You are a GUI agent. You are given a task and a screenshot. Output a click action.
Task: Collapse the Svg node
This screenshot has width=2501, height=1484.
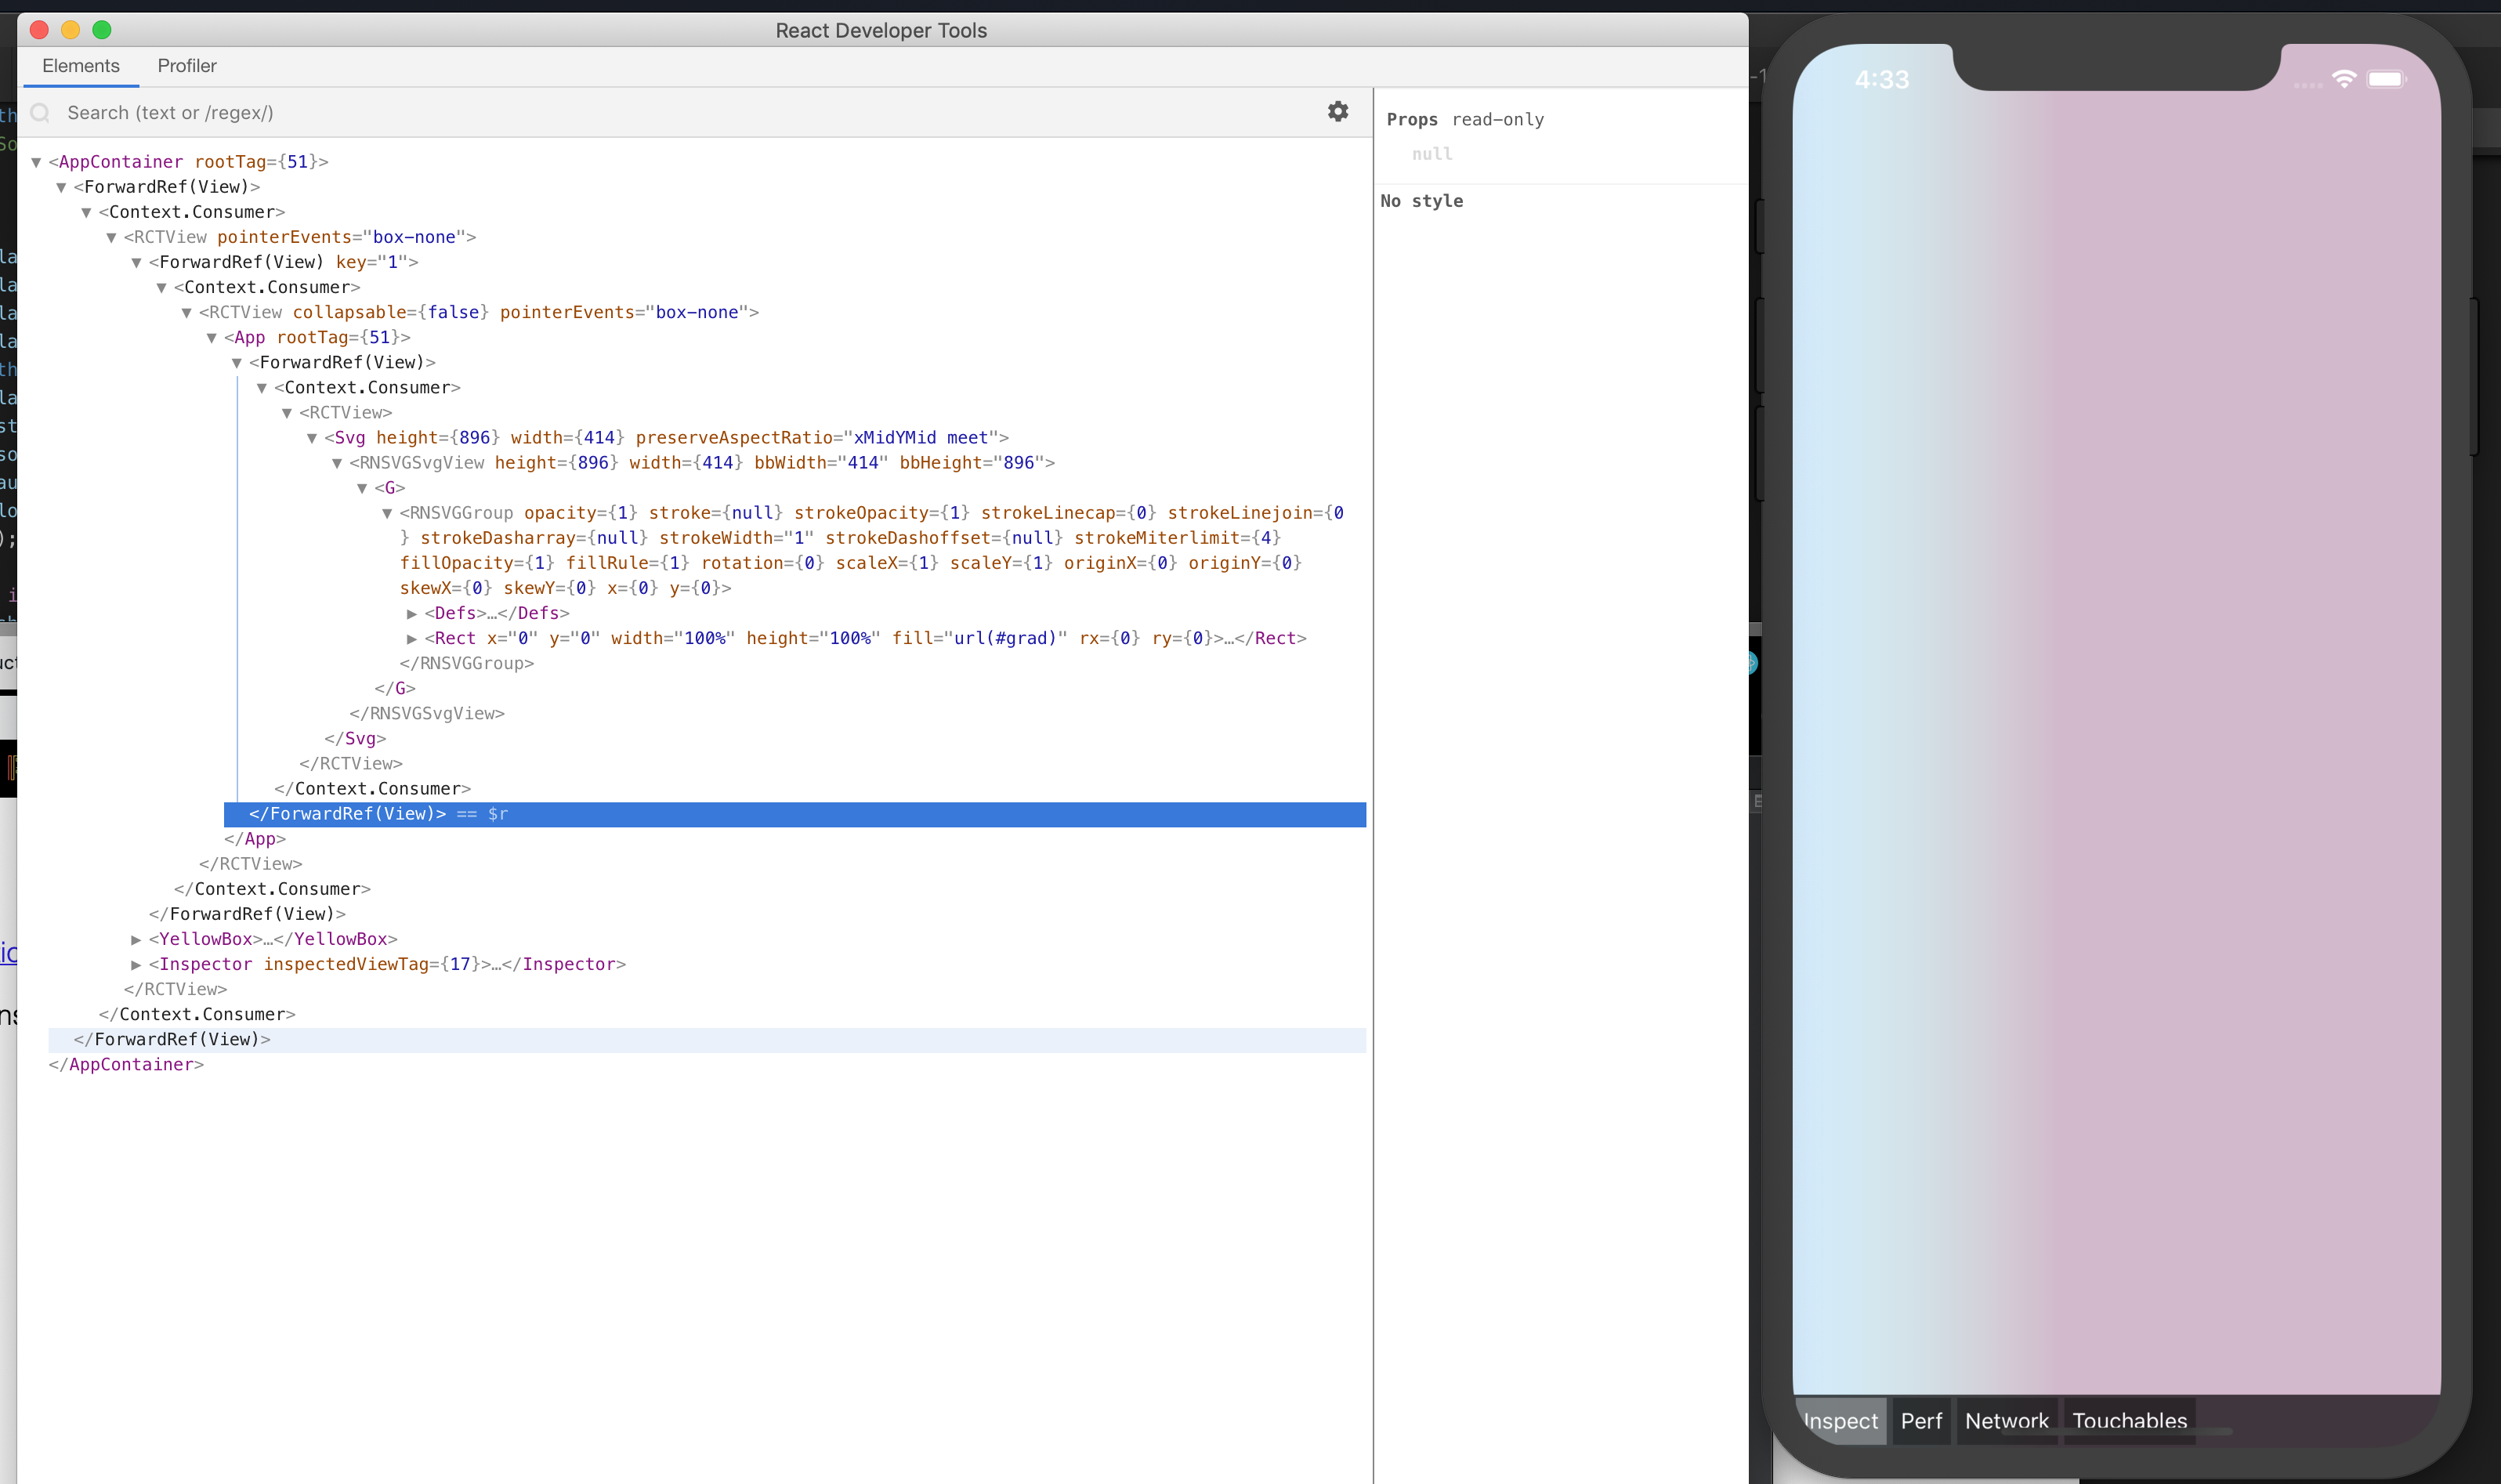[x=313, y=437]
